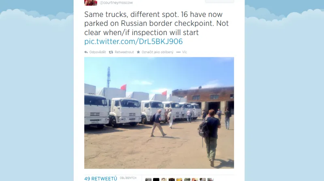324x181 pixels.
Task: Open the pic.twitter.com/DrL5BKJ906 link
Action: 134,42
